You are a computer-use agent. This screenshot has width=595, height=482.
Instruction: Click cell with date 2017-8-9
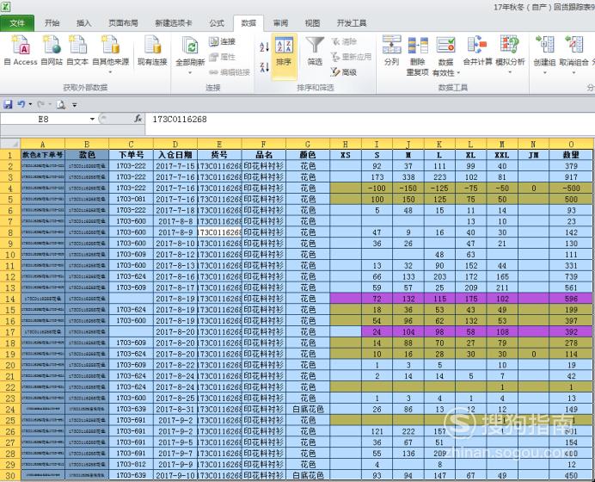click(x=175, y=232)
